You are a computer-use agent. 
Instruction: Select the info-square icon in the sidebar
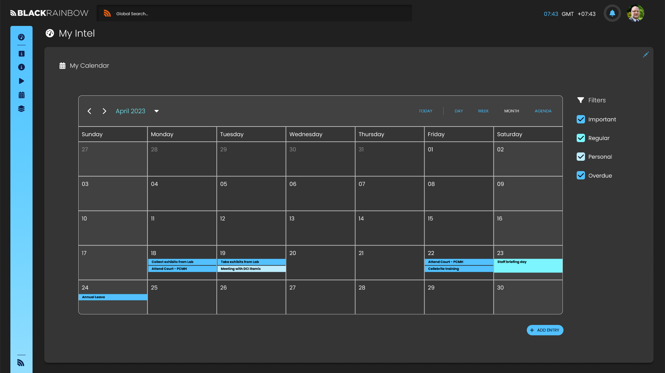pos(21,54)
